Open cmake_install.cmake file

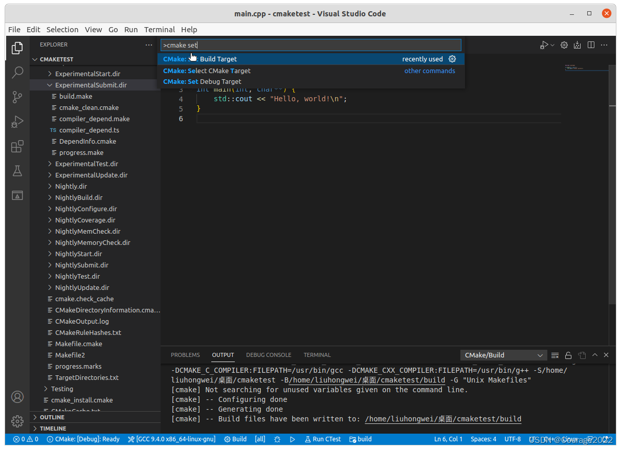pyautogui.click(x=95, y=400)
